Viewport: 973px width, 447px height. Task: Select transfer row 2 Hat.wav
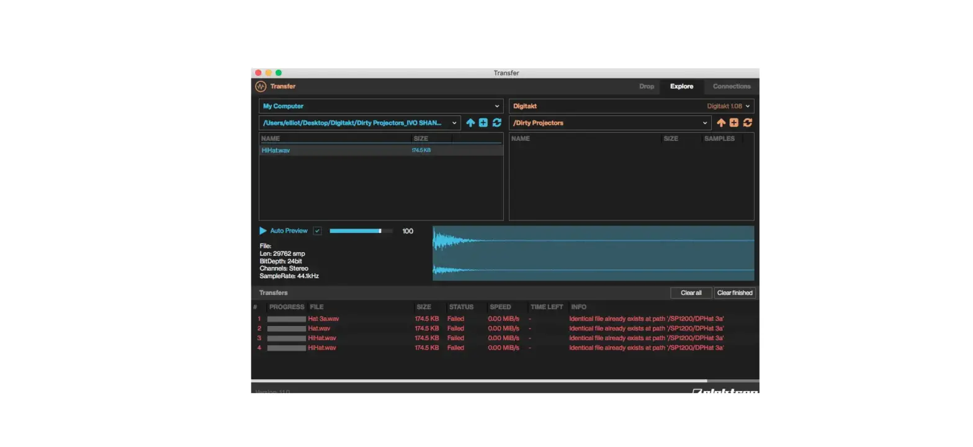[505, 328]
